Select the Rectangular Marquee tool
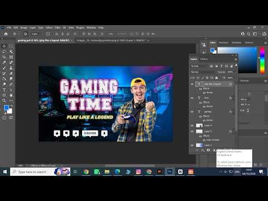 11,46
